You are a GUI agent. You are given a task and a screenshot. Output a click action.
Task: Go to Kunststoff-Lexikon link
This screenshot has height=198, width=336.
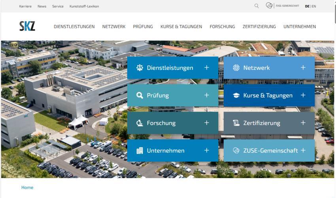[84, 6]
